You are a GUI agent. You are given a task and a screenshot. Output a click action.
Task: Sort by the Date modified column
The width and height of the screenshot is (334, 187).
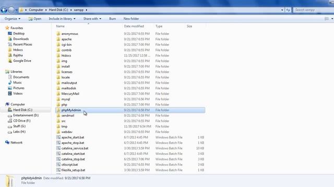coord(134,26)
